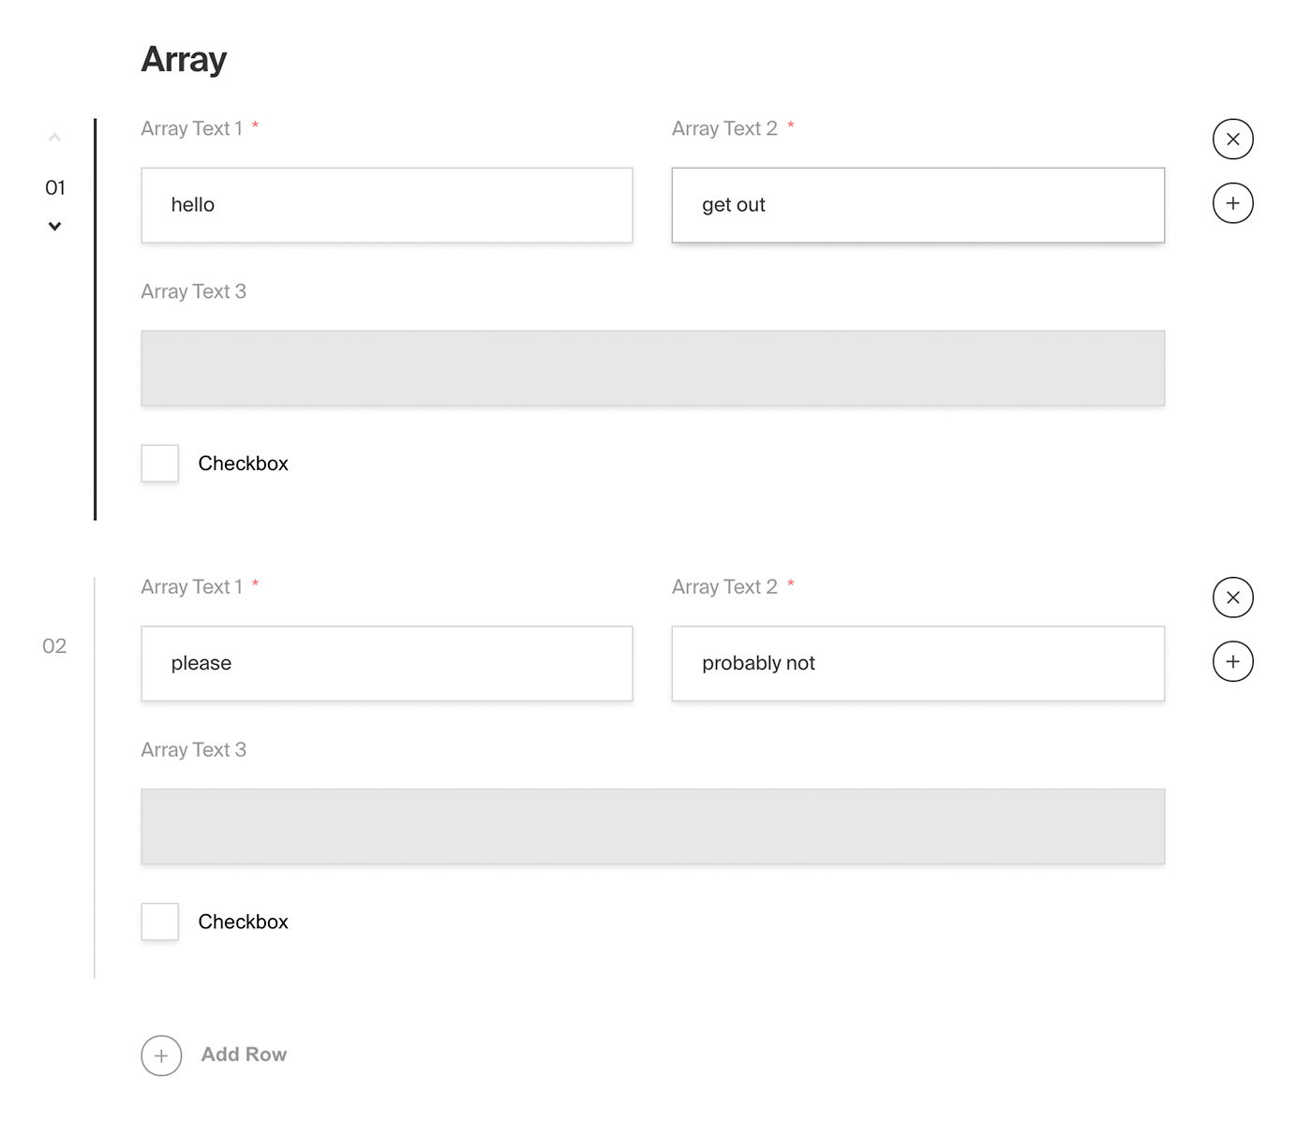Click the row number 02 indicator

pyautogui.click(x=55, y=645)
